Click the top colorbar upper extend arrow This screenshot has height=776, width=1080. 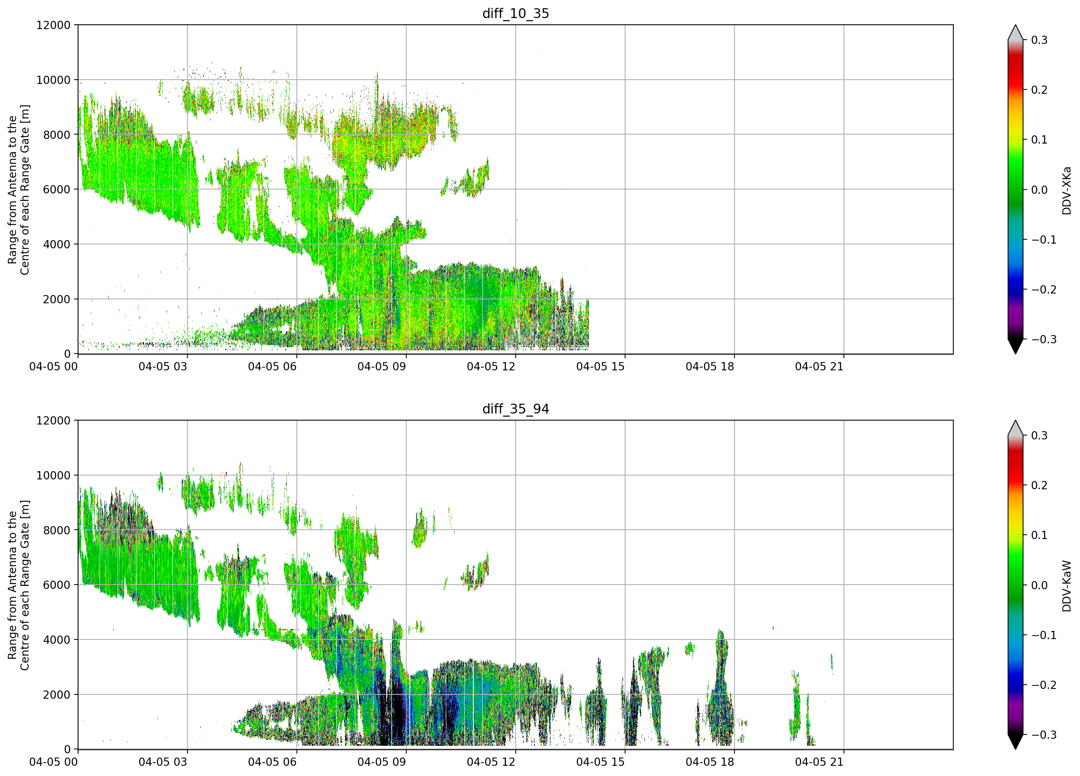click(x=1016, y=33)
